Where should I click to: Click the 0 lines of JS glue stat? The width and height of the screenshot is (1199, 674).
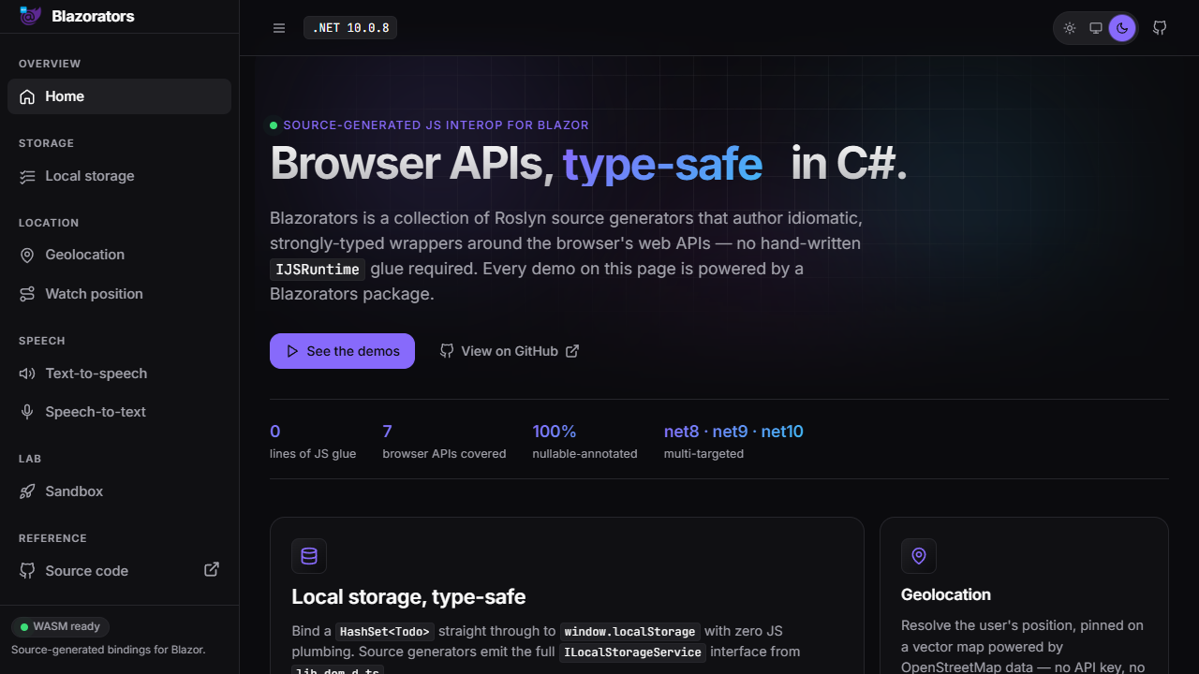pos(313,442)
